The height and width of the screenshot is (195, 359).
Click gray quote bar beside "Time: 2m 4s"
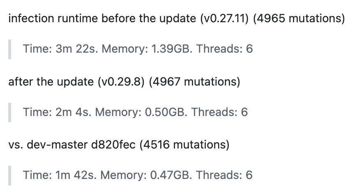click(9, 112)
